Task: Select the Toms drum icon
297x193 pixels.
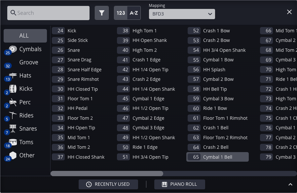Action: pos(13,142)
